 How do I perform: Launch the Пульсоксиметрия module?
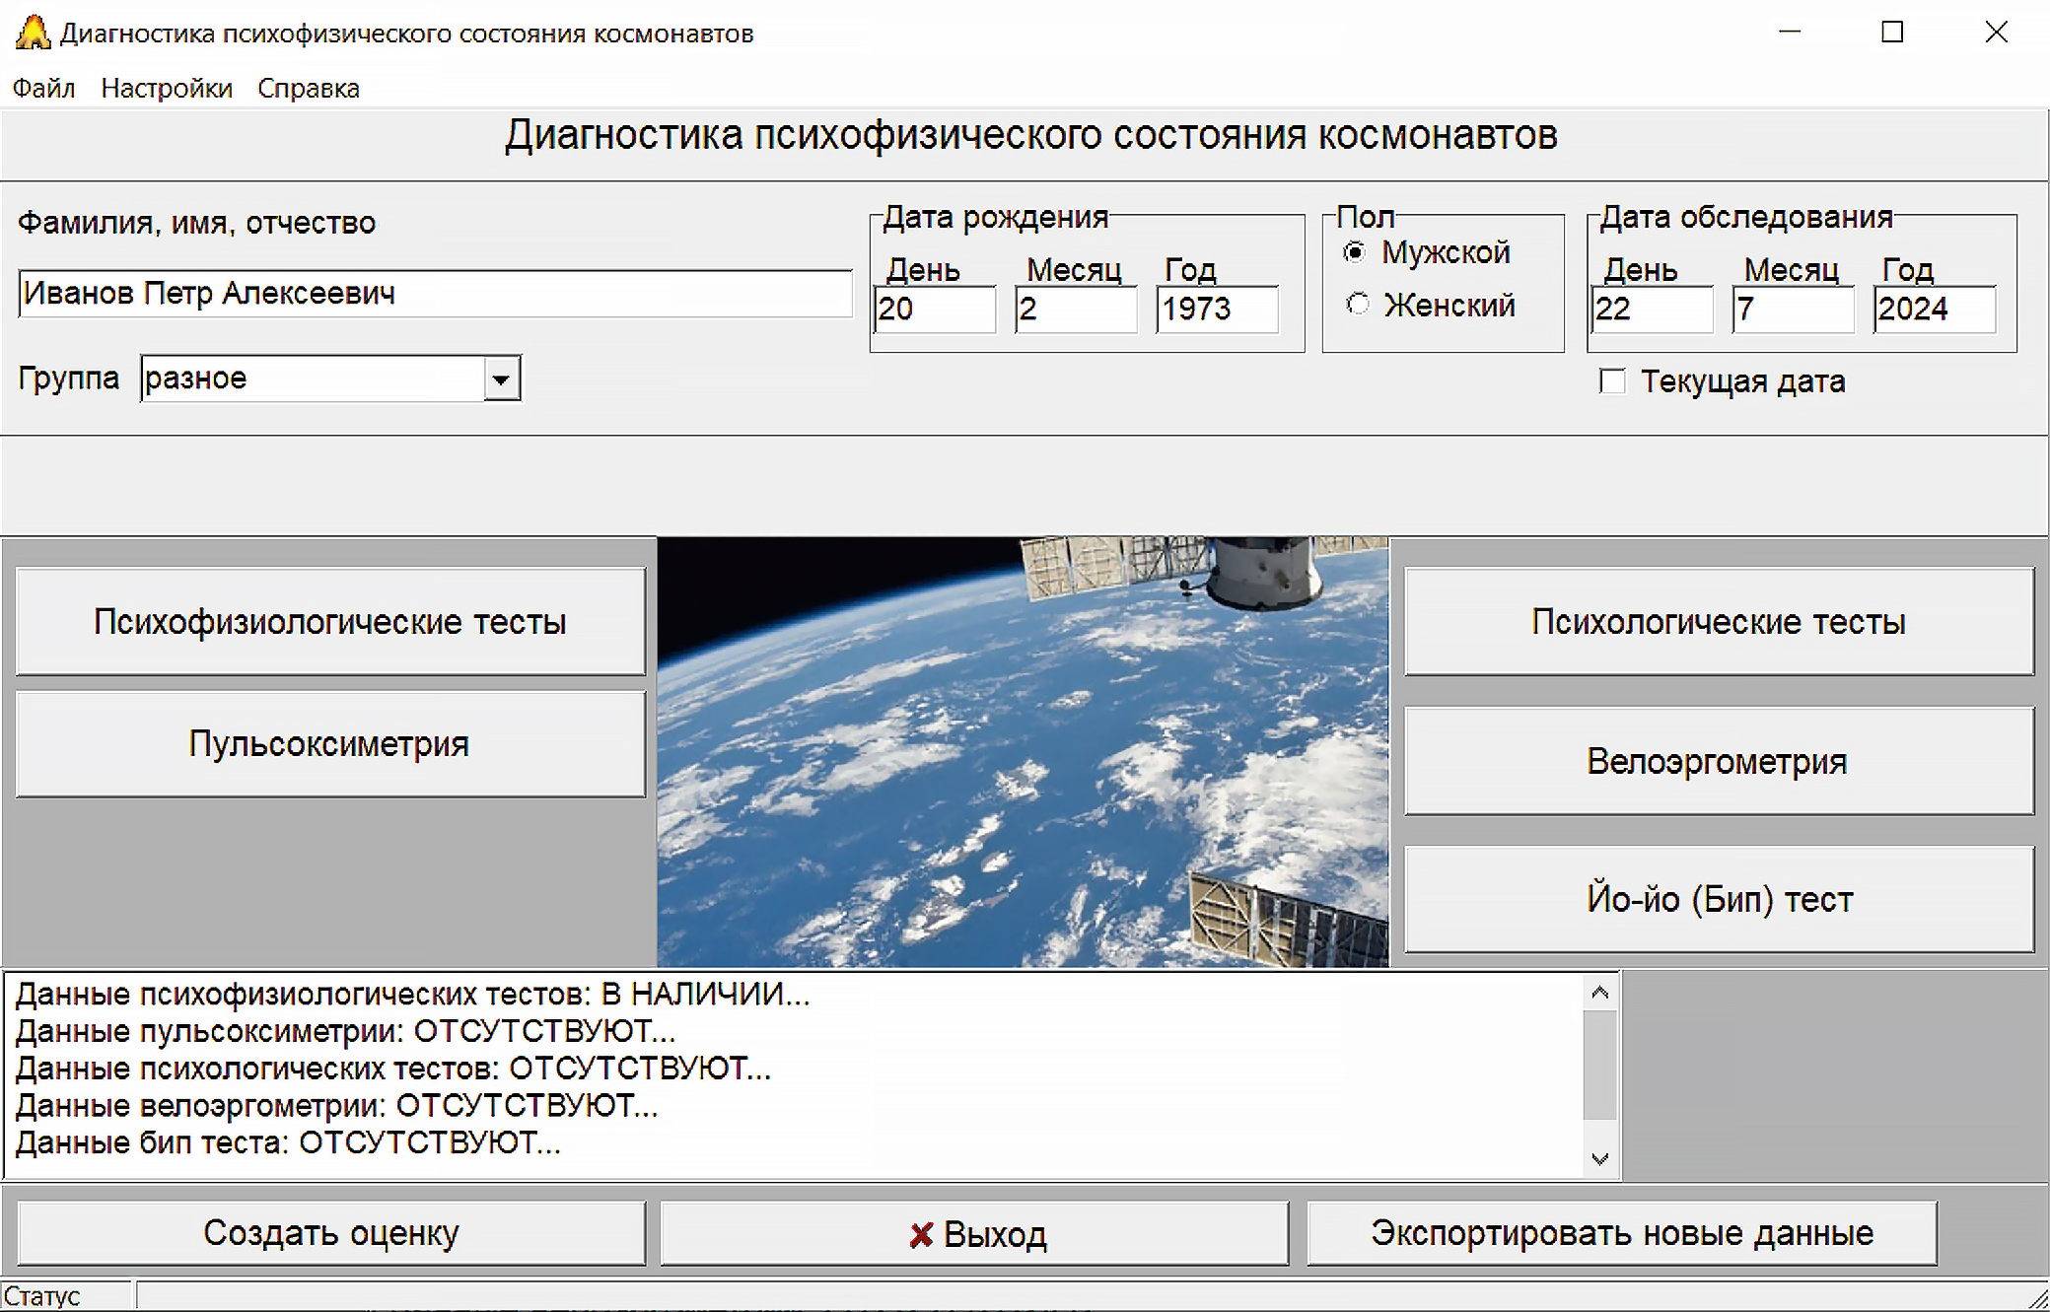click(330, 744)
